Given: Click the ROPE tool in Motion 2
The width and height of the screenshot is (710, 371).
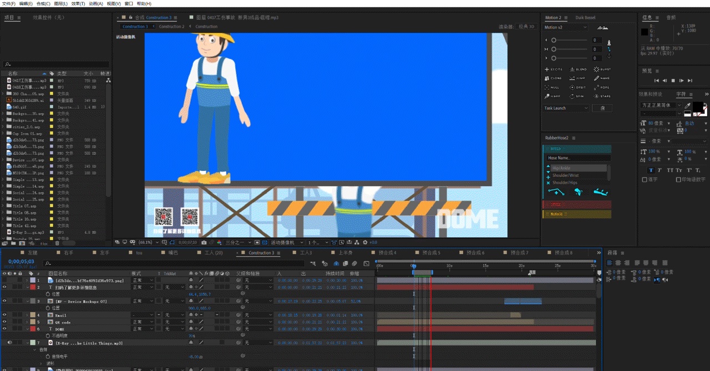Looking at the screenshot, I should (602, 87).
